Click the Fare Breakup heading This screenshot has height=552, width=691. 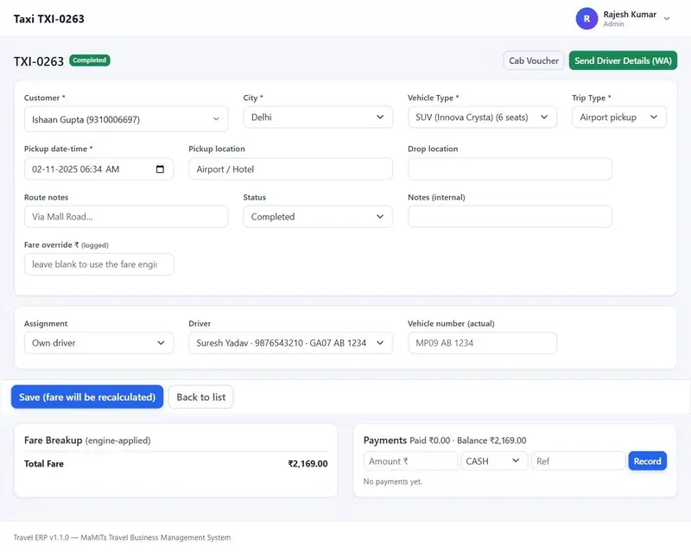(53, 441)
